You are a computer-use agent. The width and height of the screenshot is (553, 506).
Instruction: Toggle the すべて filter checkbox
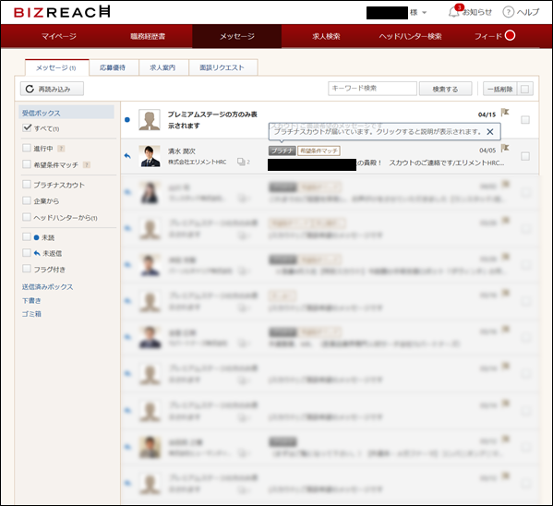click(27, 127)
